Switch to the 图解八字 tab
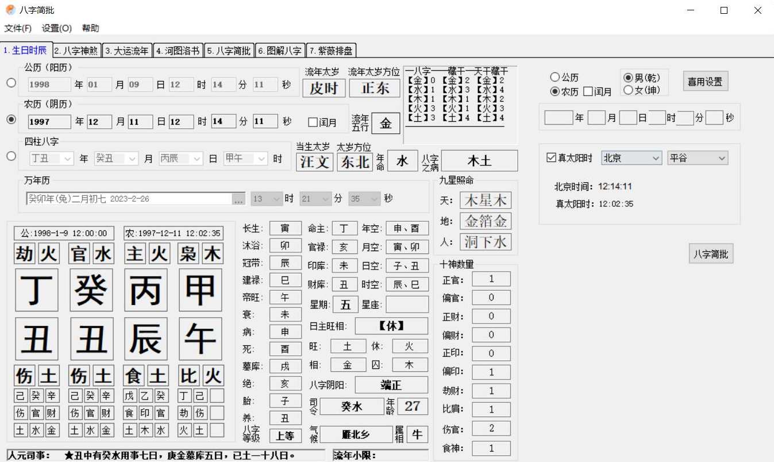 [281, 49]
